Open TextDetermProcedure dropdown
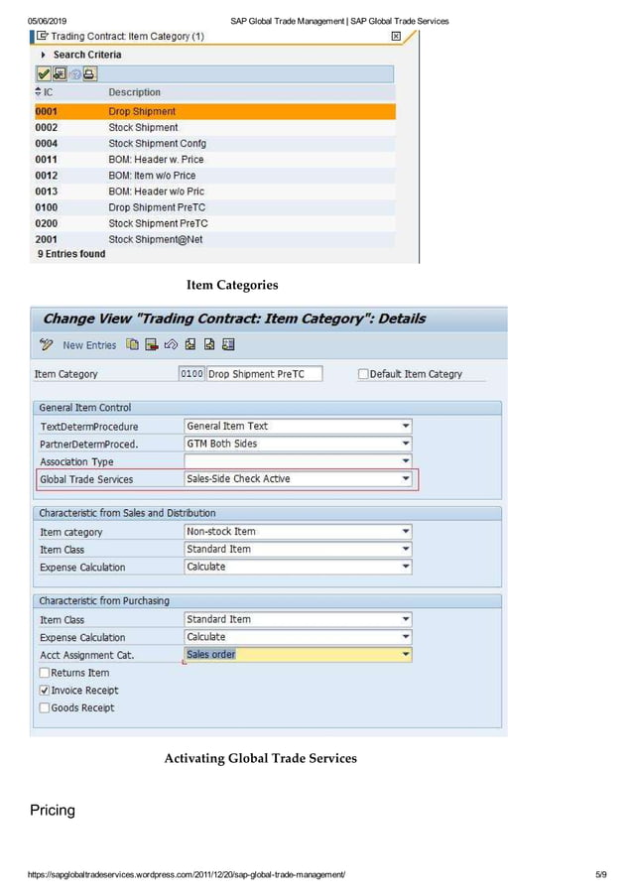 click(x=405, y=426)
